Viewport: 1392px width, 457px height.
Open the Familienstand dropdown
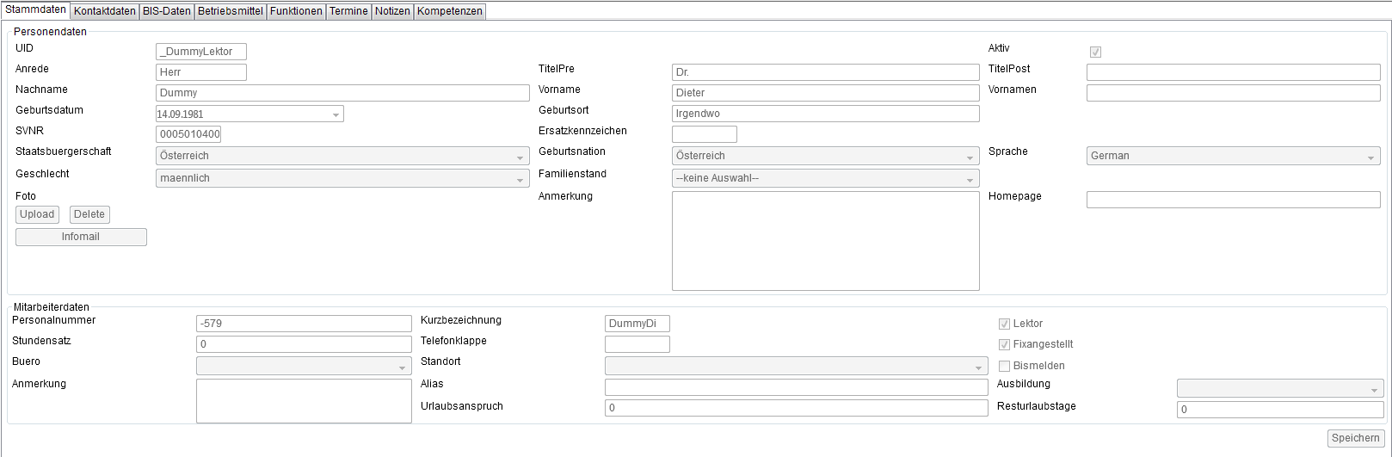click(x=970, y=179)
